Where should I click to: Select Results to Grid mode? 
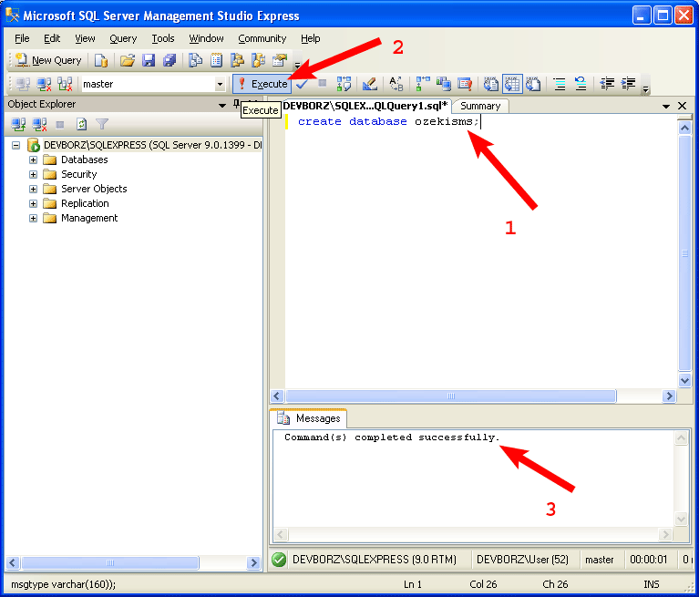(512, 84)
